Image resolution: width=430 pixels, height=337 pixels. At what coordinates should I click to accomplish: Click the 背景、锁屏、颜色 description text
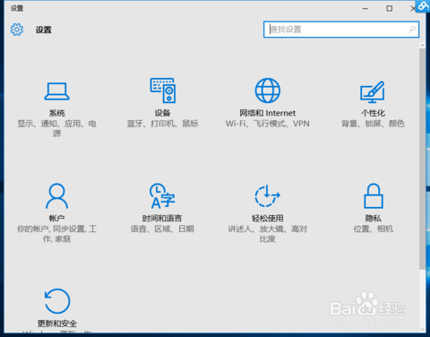(373, 124)
